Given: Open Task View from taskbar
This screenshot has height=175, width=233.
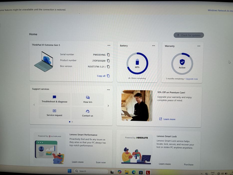Looking at the screenshot, I should (x=112, y=172).
